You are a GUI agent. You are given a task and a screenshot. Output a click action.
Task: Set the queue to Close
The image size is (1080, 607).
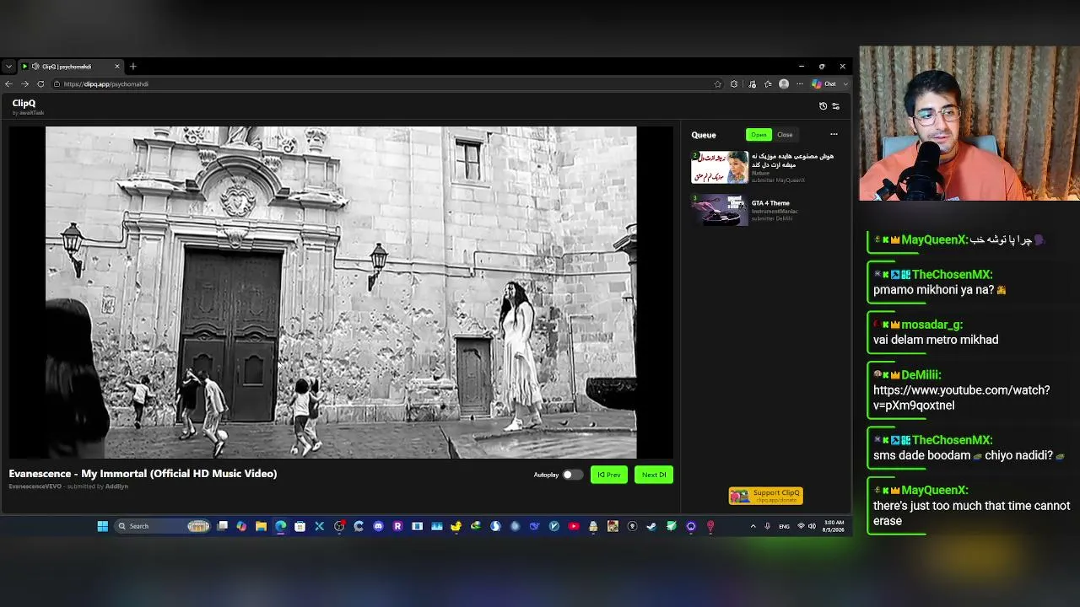coord(785,135)
